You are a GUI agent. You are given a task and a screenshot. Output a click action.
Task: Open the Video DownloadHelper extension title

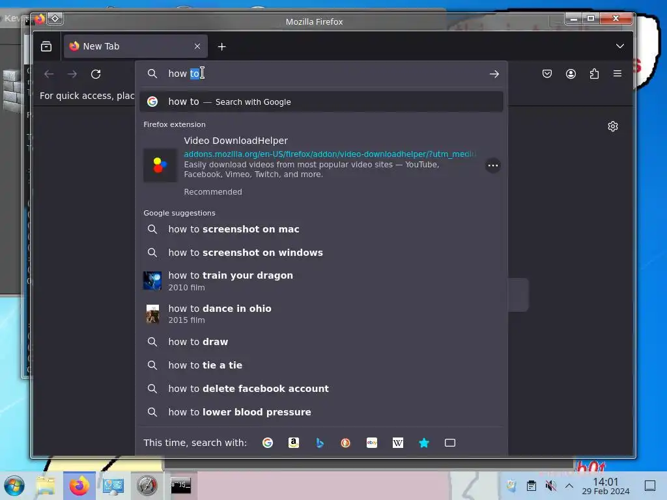(x=236, y=141)
